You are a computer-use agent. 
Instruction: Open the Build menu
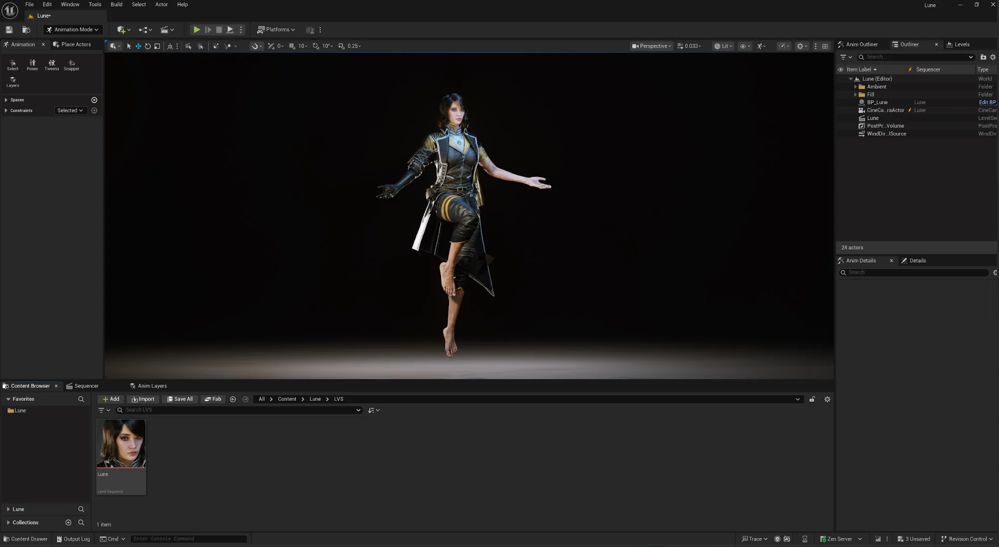coord(116,4)
